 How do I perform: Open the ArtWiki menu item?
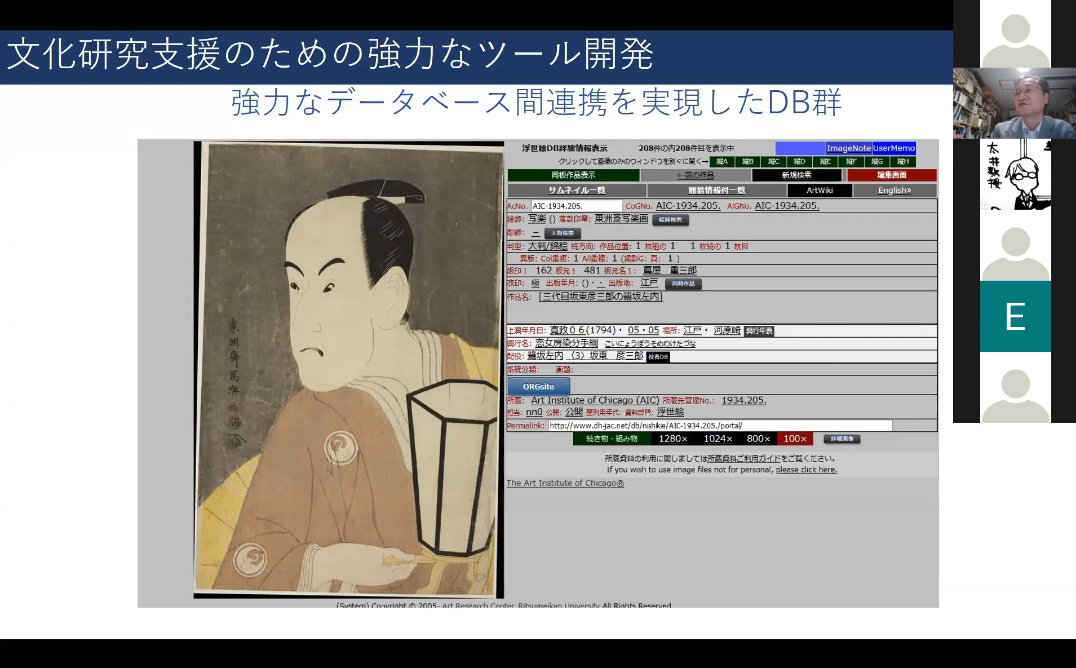point(820,191)
